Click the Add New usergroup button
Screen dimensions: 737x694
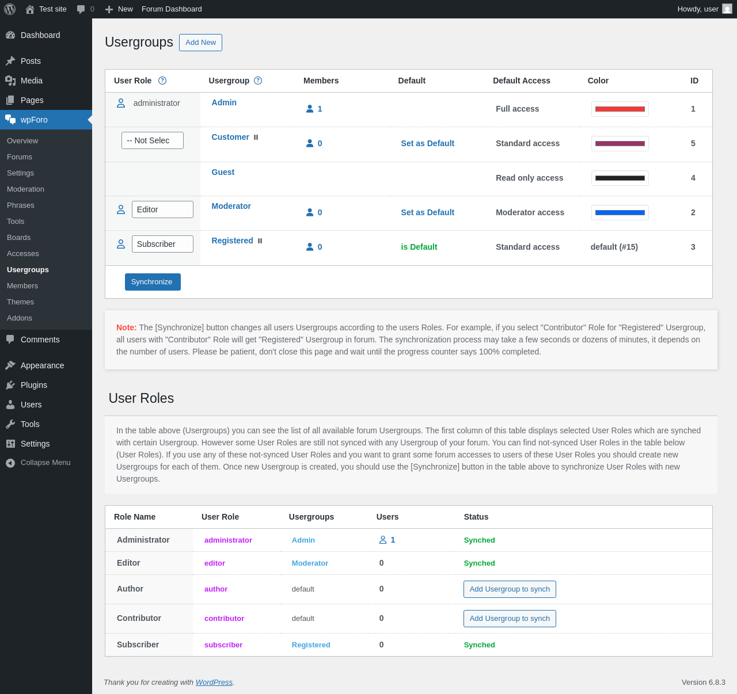point(200,43)
